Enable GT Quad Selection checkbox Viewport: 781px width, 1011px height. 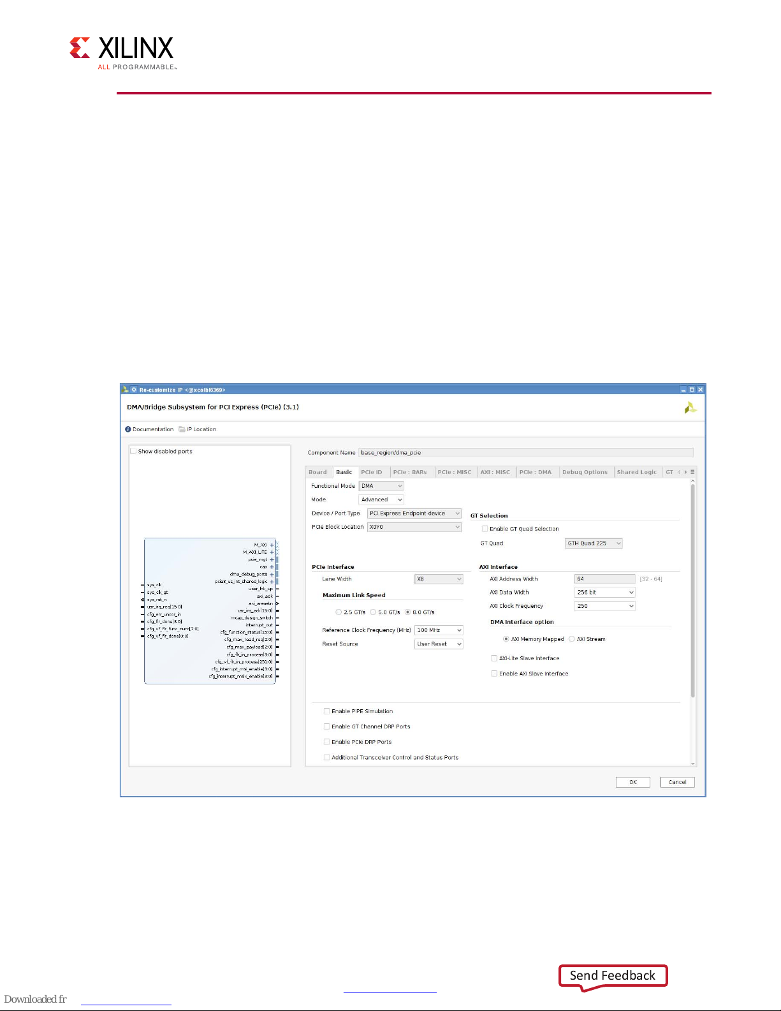pos(485,529)
